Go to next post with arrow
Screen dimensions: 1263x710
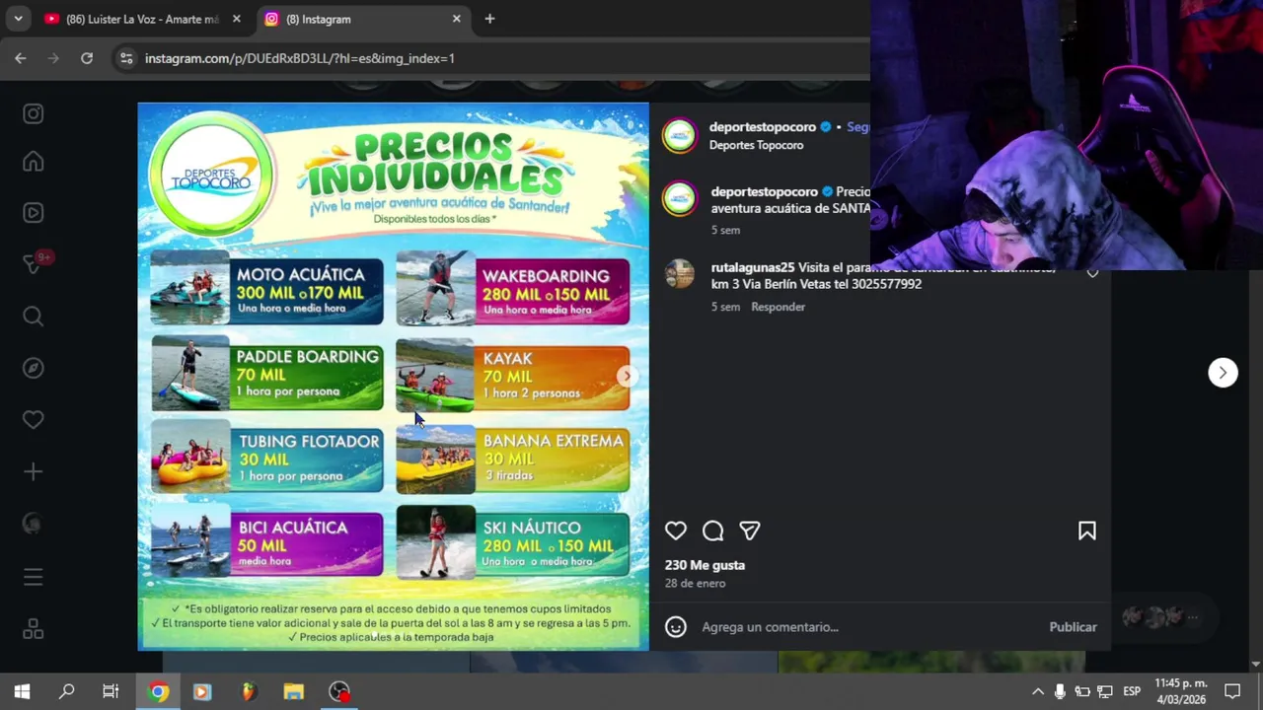click(x=1223, y=373)
